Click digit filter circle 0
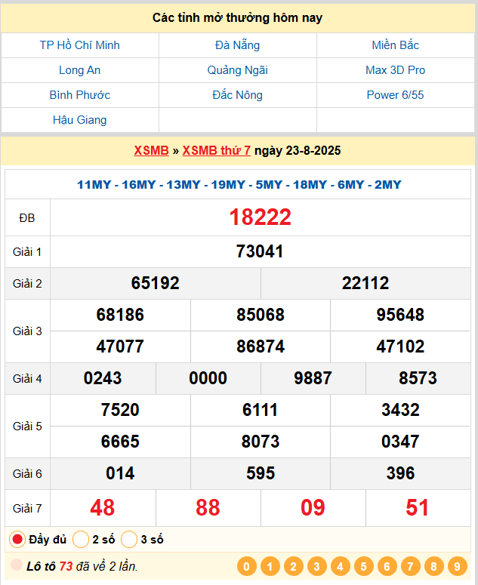 pos(247,566)
